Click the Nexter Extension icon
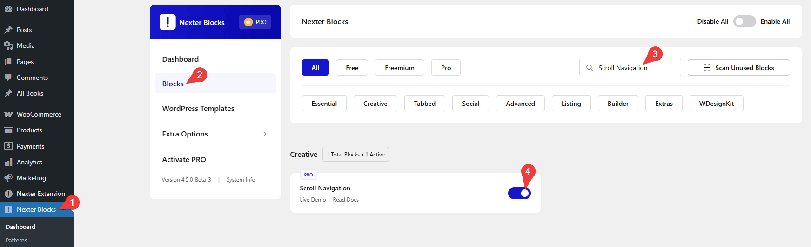The image size is (811, 247). pyautogui.click(x=8, y=194)
